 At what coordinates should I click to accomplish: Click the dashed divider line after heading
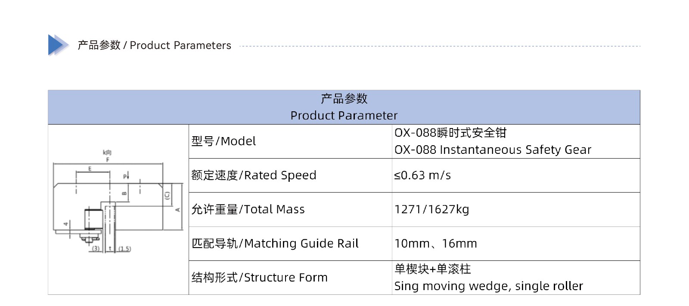tap(440, 46)
